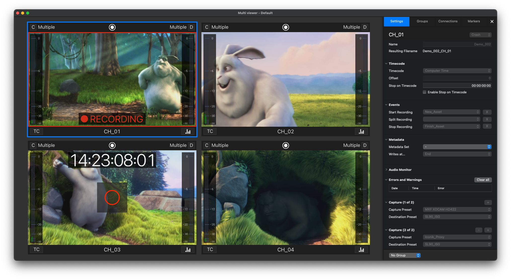
Task: Close the settings side panel
Action: pos(492,22)
